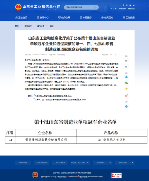Click the 鲁ICP备20017556号-6 link
The height and width of the screenshot is (181, 149).
(x=49, y=177)
